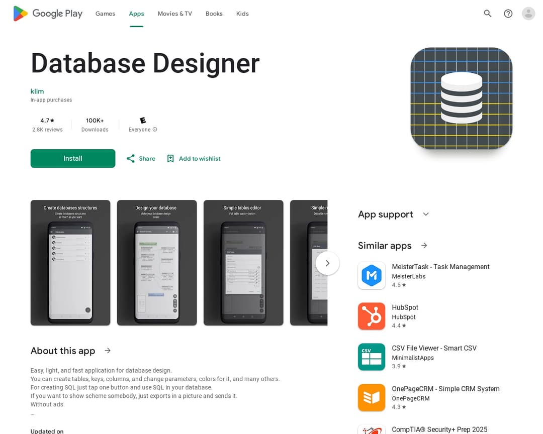The height and width of the screenshot is (434, 543).
Task: Open the MeisterTask app icon
Action: click(x=372, y=275)
